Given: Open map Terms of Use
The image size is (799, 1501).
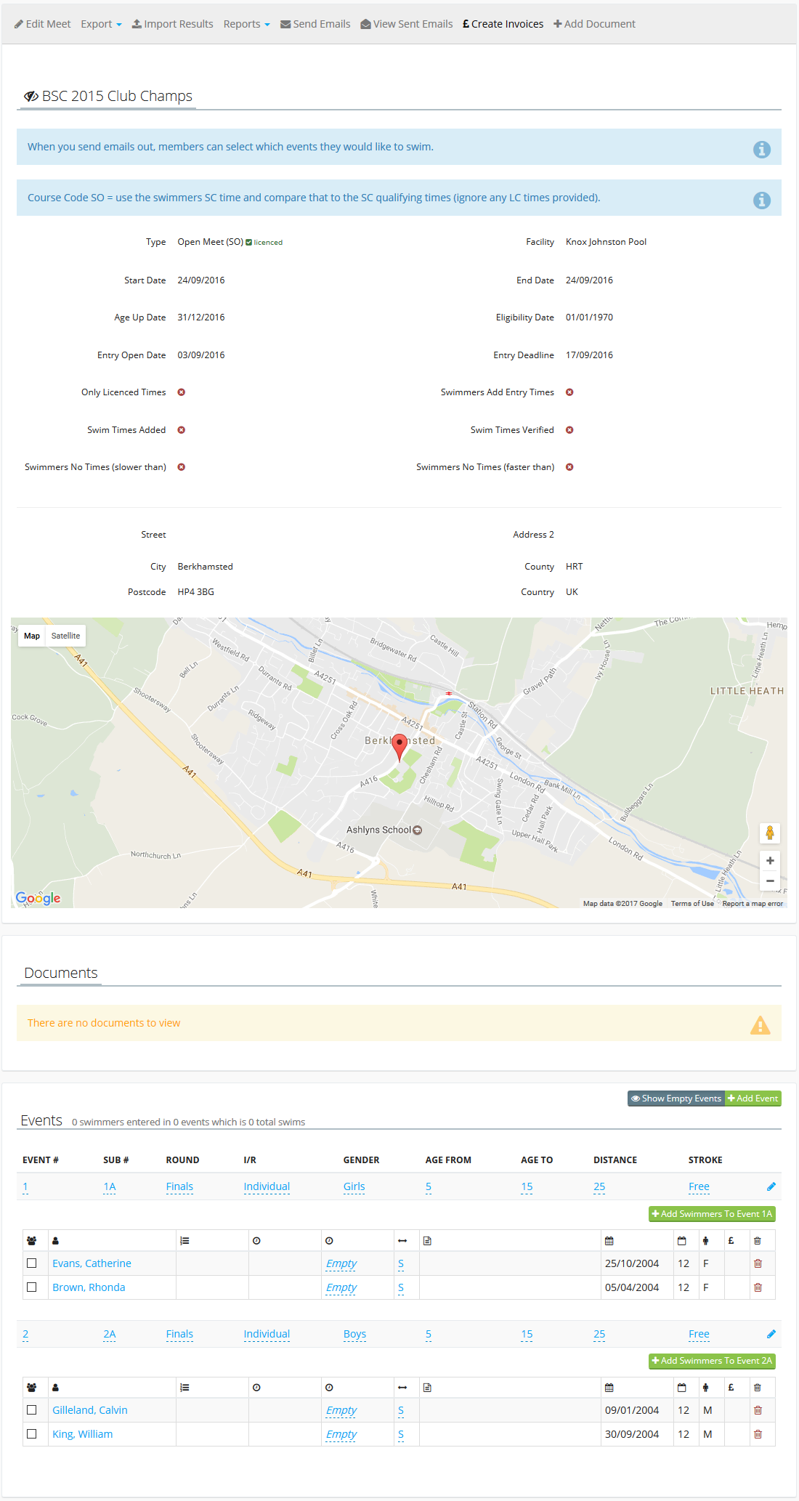Looking at the screenshot, I should (692, 904).
